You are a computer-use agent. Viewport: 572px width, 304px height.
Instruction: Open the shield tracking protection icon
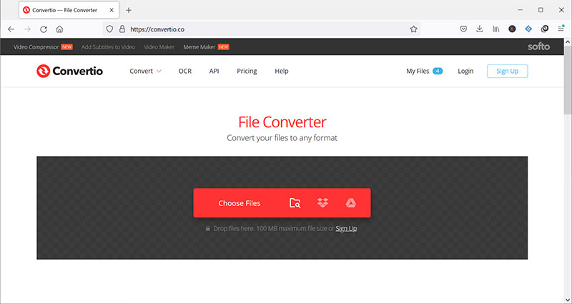[110, 29]
